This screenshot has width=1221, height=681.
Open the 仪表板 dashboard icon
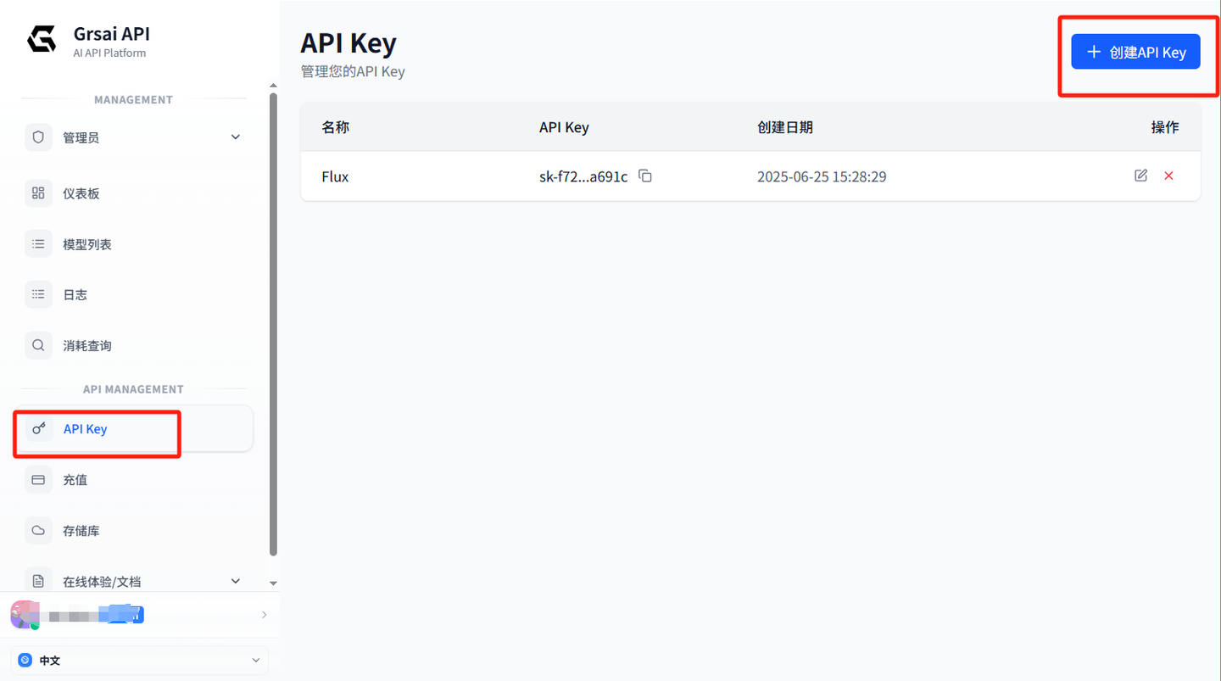(38, 193)
